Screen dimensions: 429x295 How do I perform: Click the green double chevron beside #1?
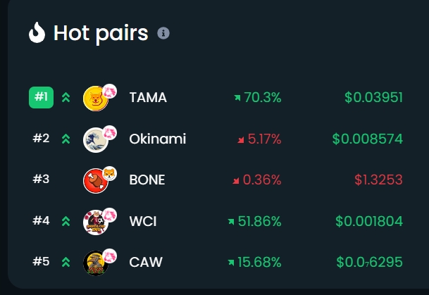66,97
